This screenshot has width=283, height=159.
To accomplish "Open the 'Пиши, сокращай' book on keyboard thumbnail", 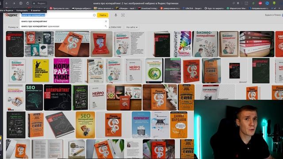I will [72, 44].
